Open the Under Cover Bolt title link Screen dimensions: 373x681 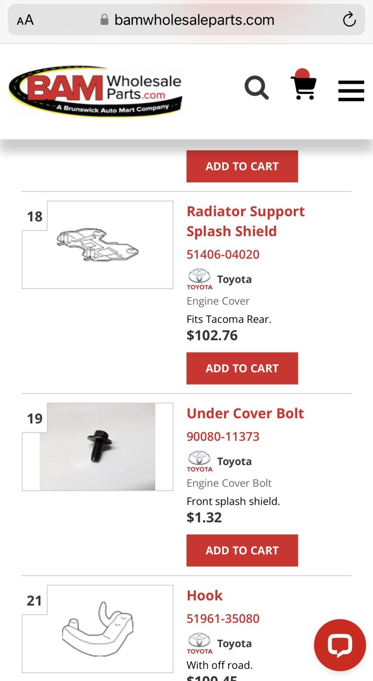tap(245, 413)
